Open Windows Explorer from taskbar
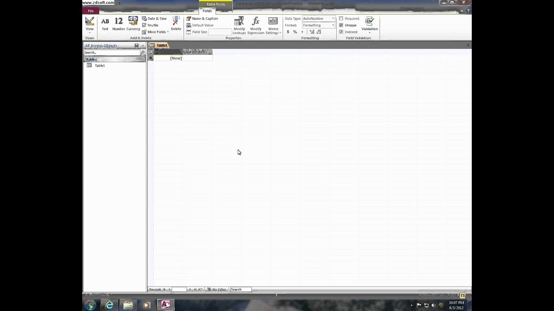Viewport: 554px width, 311px height. [128, 305]
